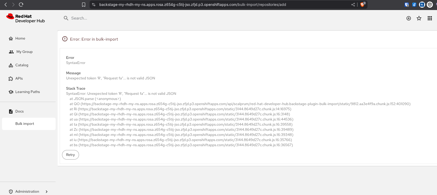Screen dimensions: 437x195
Task: Open Learning Paths in the sidebar
Action: 28,92
